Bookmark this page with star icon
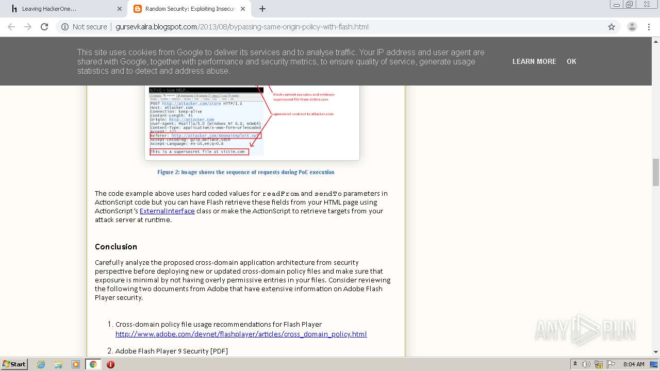Viewport: 660px width, 371px height. (x=612, y=27)
